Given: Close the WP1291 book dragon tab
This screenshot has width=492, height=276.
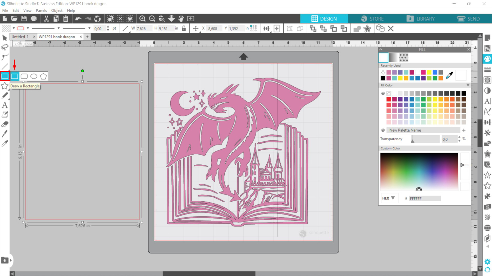Looking at the screenshot, I should [x=81, y=37].
